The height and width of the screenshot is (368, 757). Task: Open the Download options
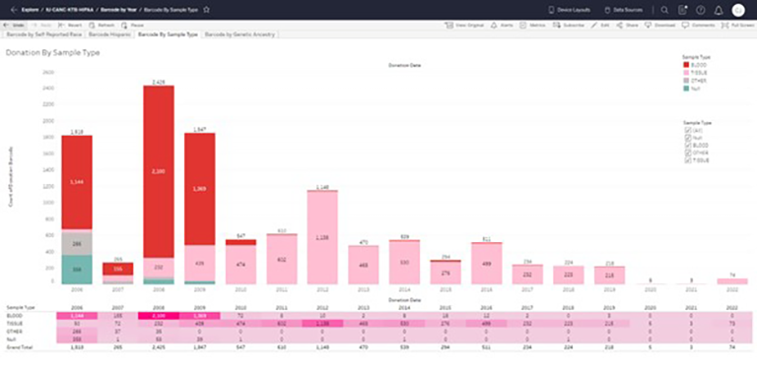pos(660,25)
